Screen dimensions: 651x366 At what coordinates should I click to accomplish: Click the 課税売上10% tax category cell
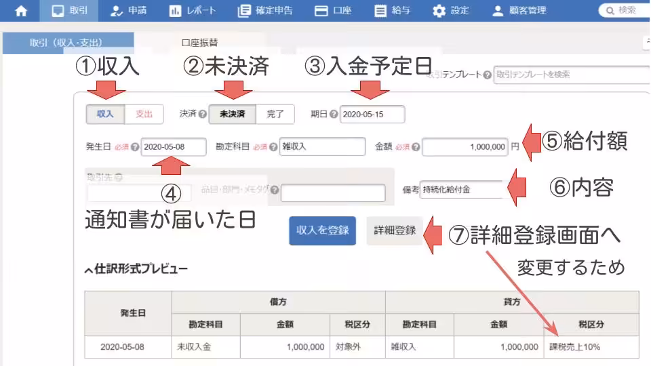coord(591,347)
